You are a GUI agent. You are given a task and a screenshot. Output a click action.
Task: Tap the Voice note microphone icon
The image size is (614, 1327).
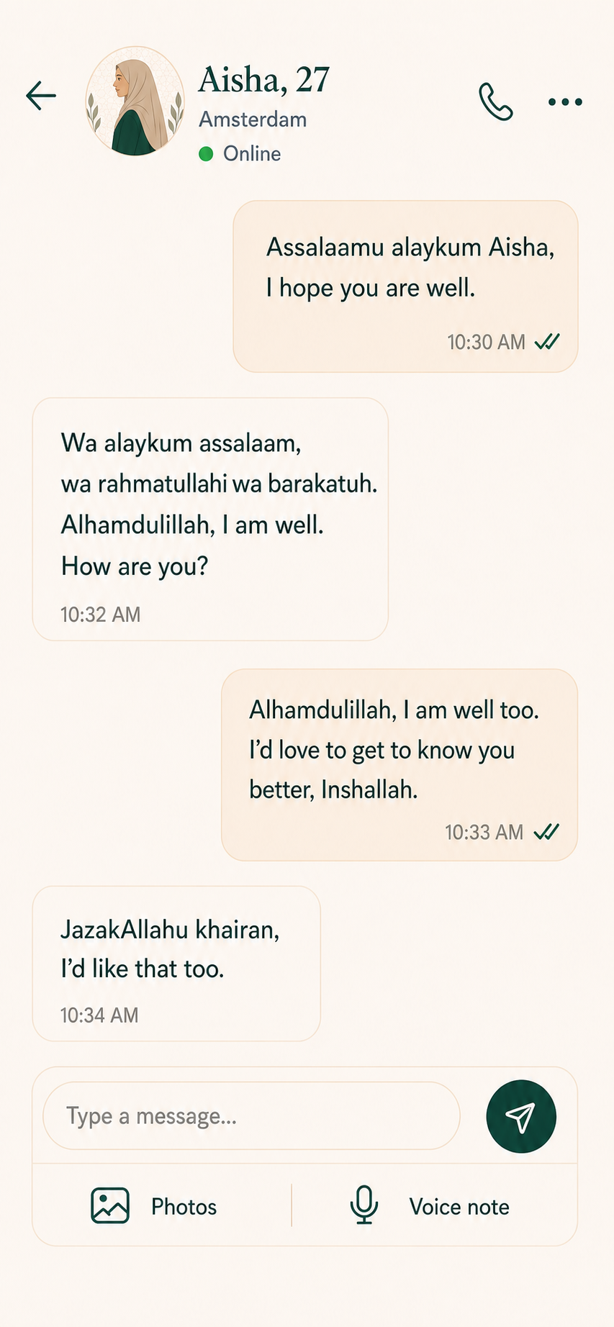point(364,1205)
